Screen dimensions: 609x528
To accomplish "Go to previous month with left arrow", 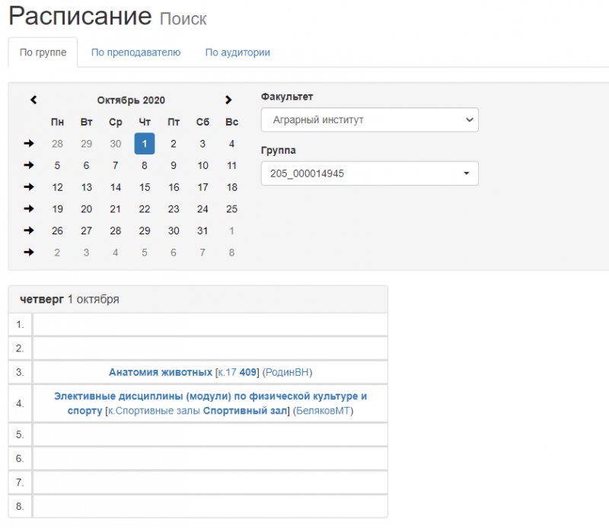I will pyautogui.click(x=33, y=100).
